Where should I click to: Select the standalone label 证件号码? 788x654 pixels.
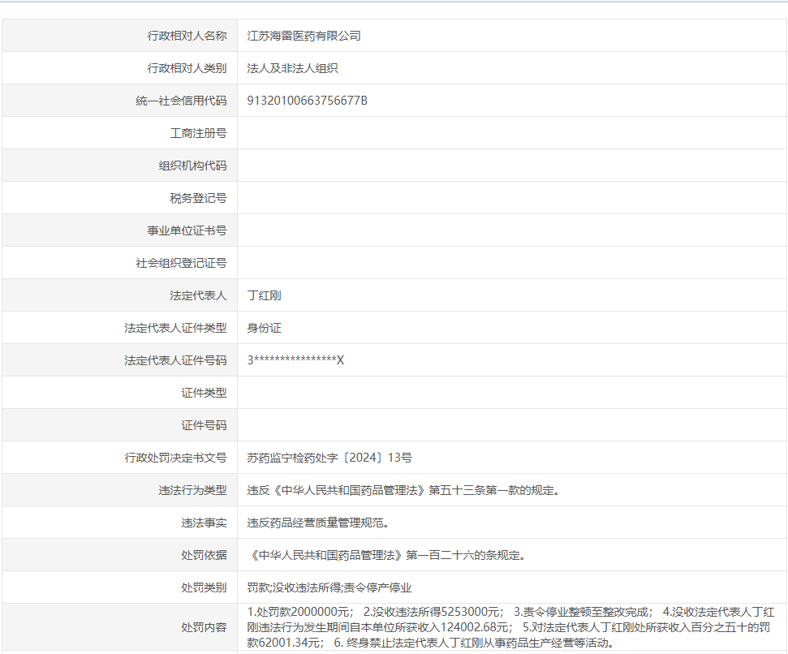coord(204,425)
